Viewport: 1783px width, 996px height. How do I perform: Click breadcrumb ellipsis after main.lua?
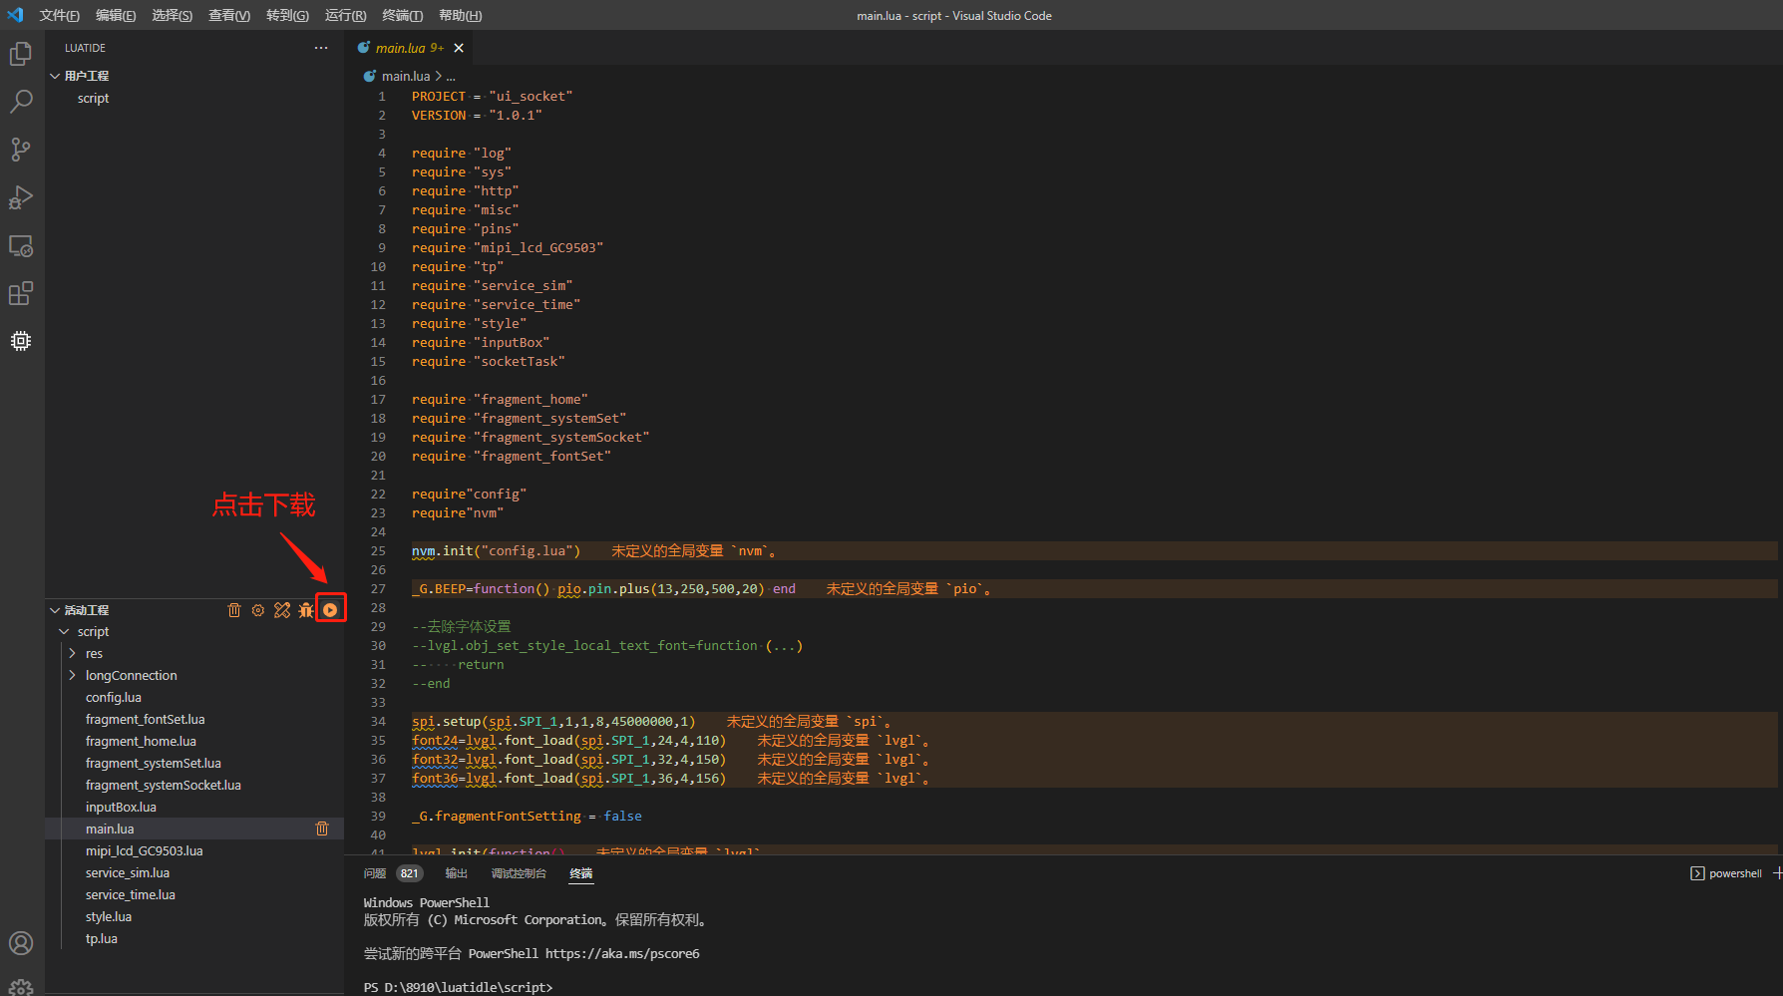click(451, 76)
